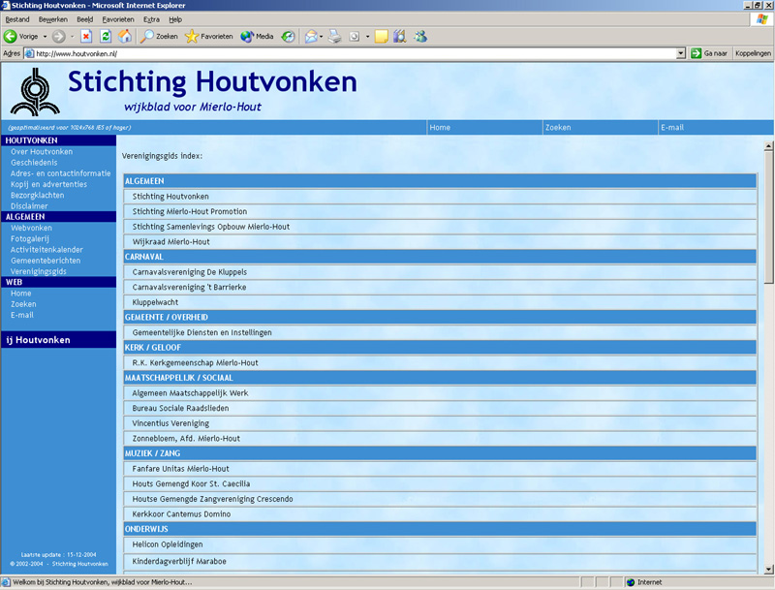Click the grey forward arrow button

coord(59,37)
